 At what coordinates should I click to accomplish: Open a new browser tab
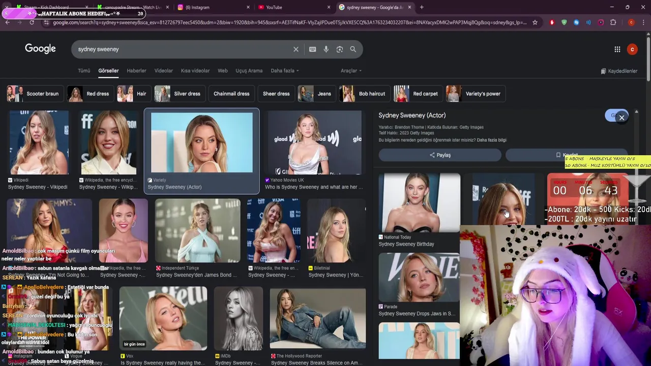pyautogui.click(x=422, y=7)
